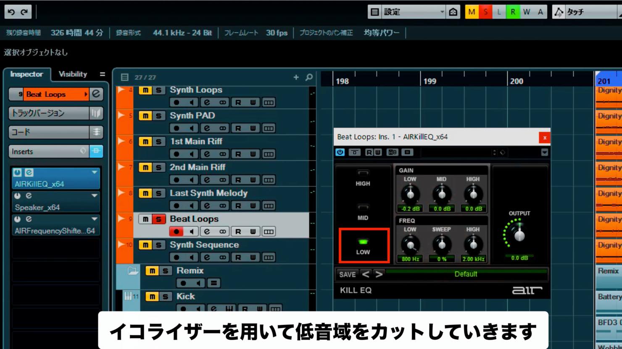
Task: Click the redo arrow icon
Action: 24,12
